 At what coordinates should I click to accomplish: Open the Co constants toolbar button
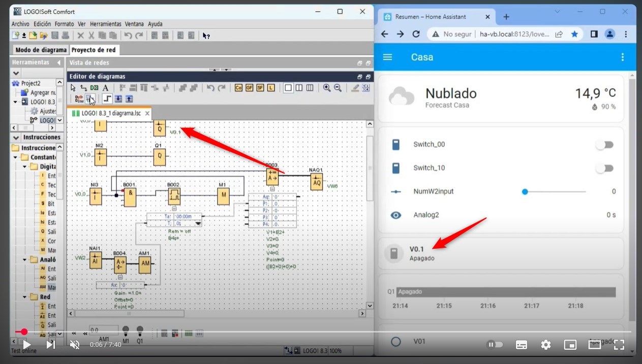point(238,88)
